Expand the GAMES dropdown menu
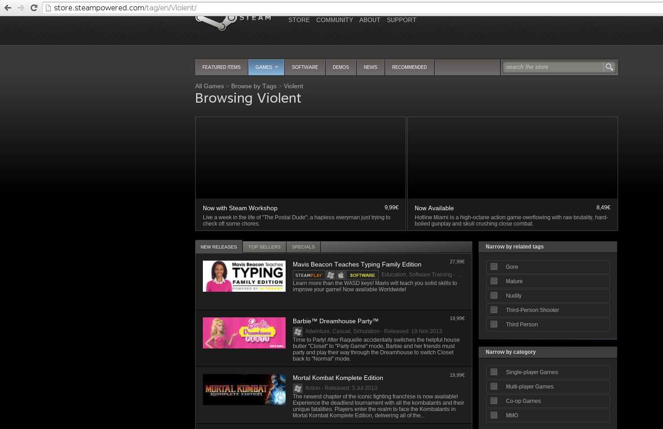The width and height of the screenshot is (663, 429). tap(266, 67)
